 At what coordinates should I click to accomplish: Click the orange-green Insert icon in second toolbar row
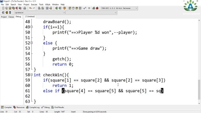(x=7, y=13)
